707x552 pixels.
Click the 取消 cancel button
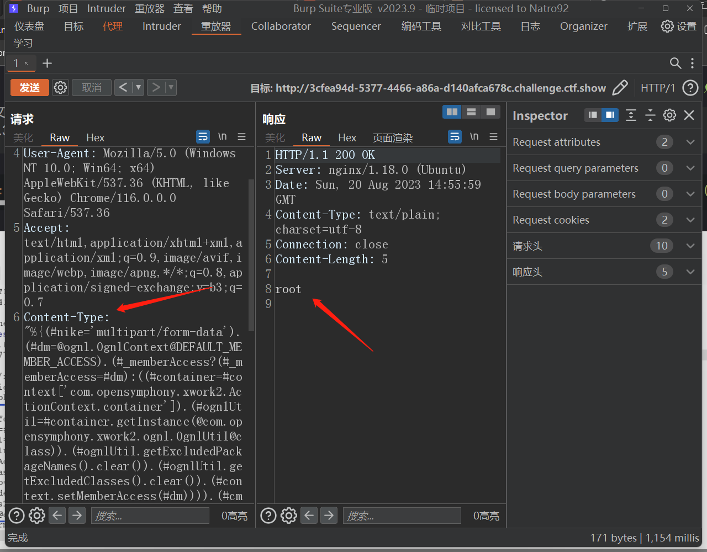pyautogui.click(x=92, y=87)
